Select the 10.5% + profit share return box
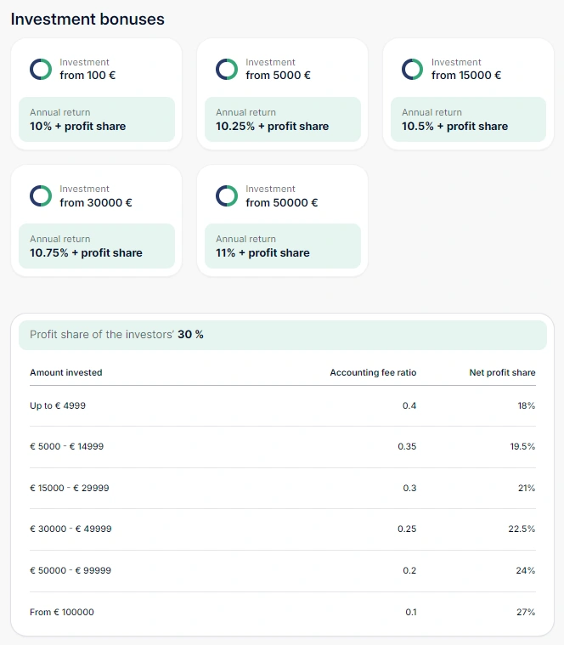Image resolution: width=564 pixels, height=645 pixels. click(469, 119)
